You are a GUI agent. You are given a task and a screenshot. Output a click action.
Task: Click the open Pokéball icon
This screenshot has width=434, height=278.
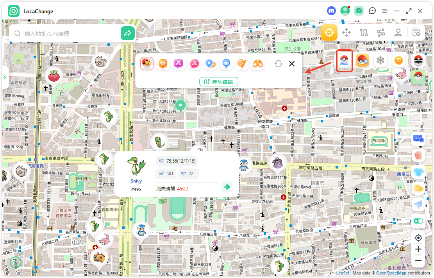tap(418, 61)
